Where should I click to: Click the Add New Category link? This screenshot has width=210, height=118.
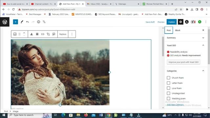(x=176, y=105)
